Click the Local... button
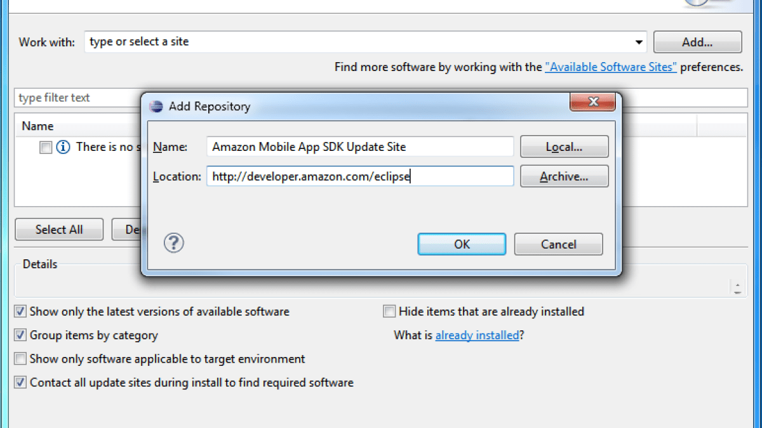762x428 pixels. click(x=564, y=147)
